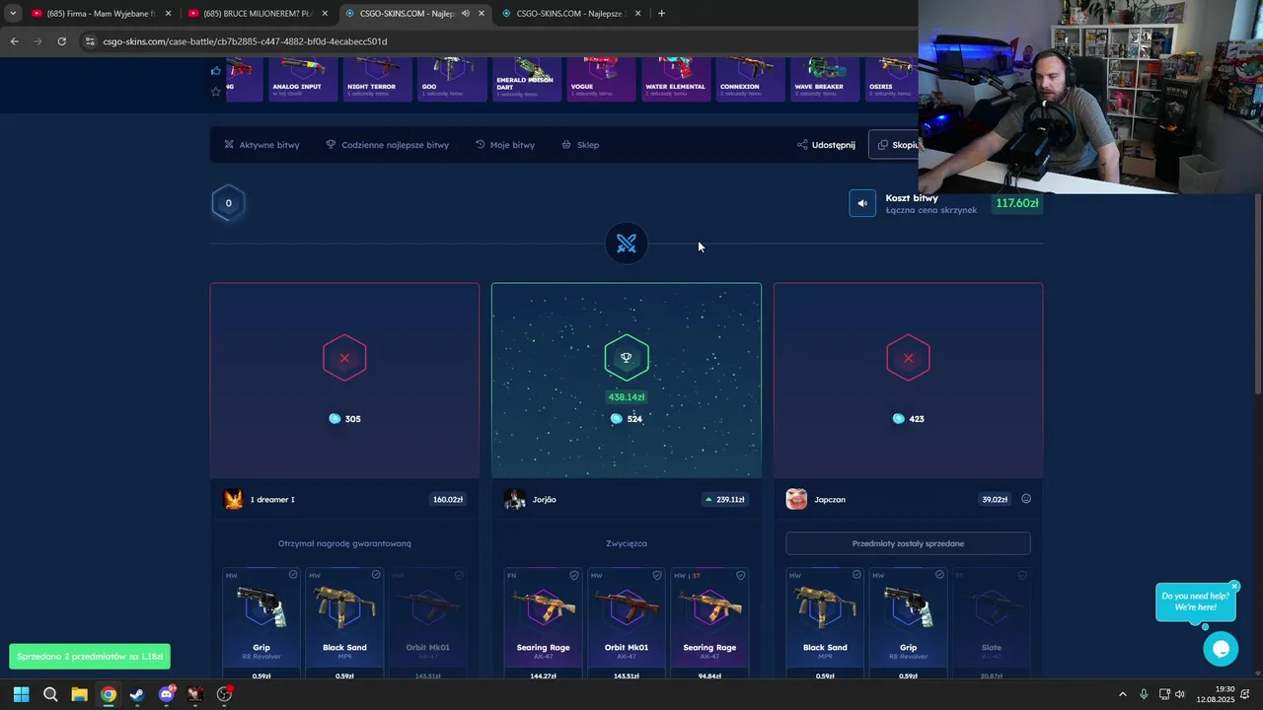The width and height of the screenshot is (1263, 710).
Task: Click the red X hexagon above 423
Action: [908, 358]
